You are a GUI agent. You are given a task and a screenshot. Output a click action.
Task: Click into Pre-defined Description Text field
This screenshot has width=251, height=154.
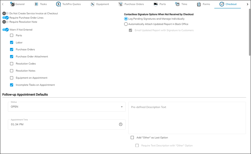pos(187,118)
